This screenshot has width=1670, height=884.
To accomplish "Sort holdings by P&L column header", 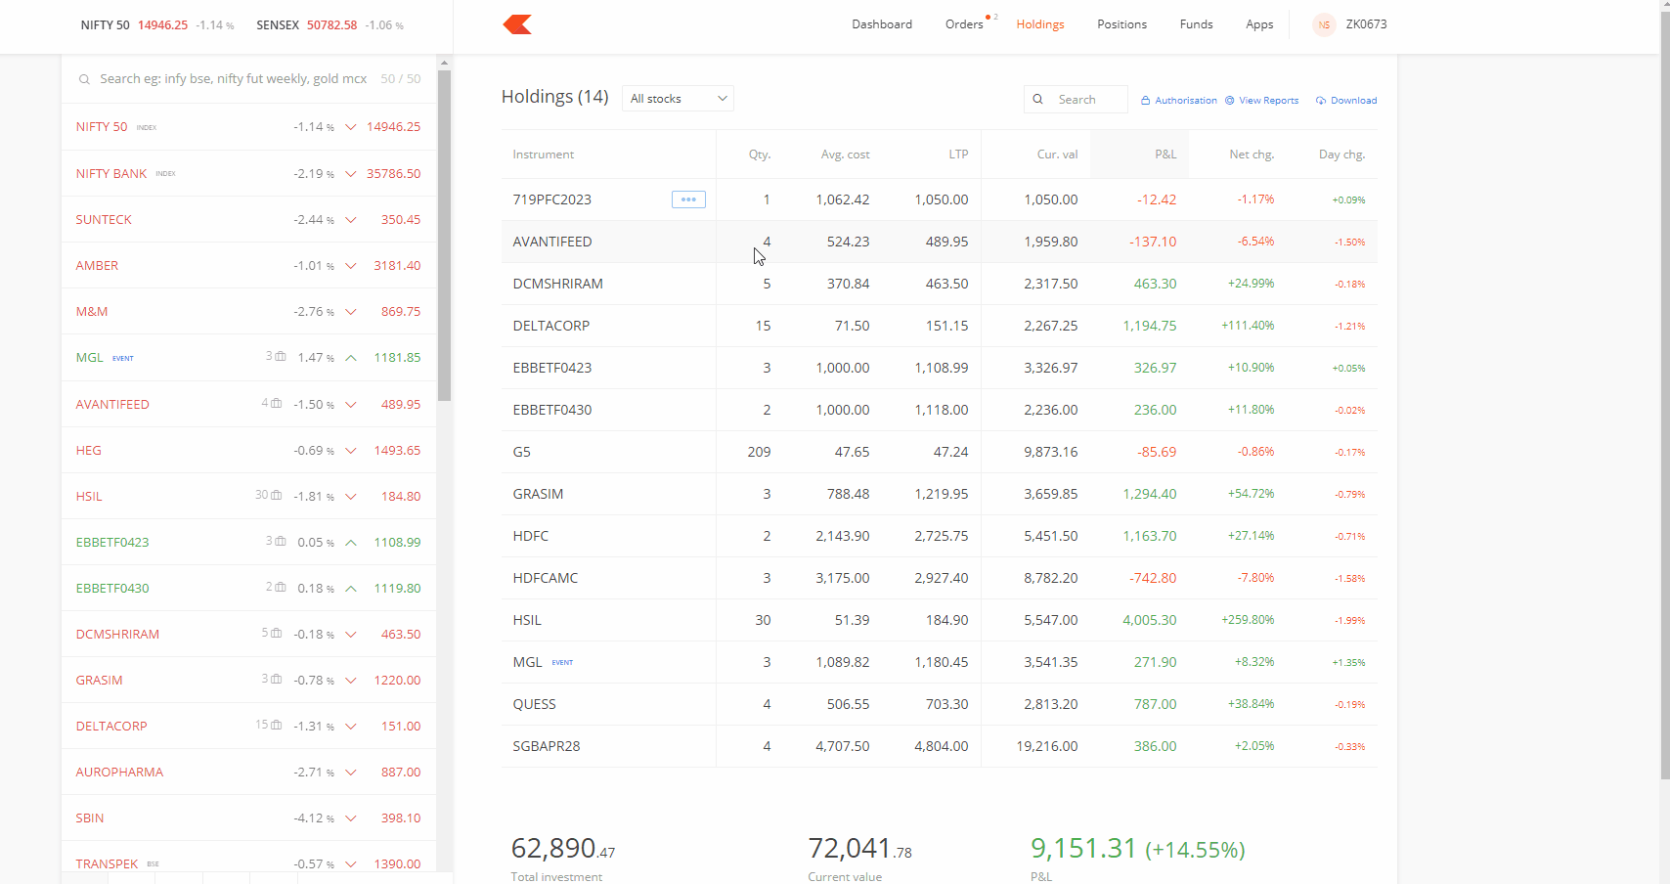I will tap(1165, 155).
